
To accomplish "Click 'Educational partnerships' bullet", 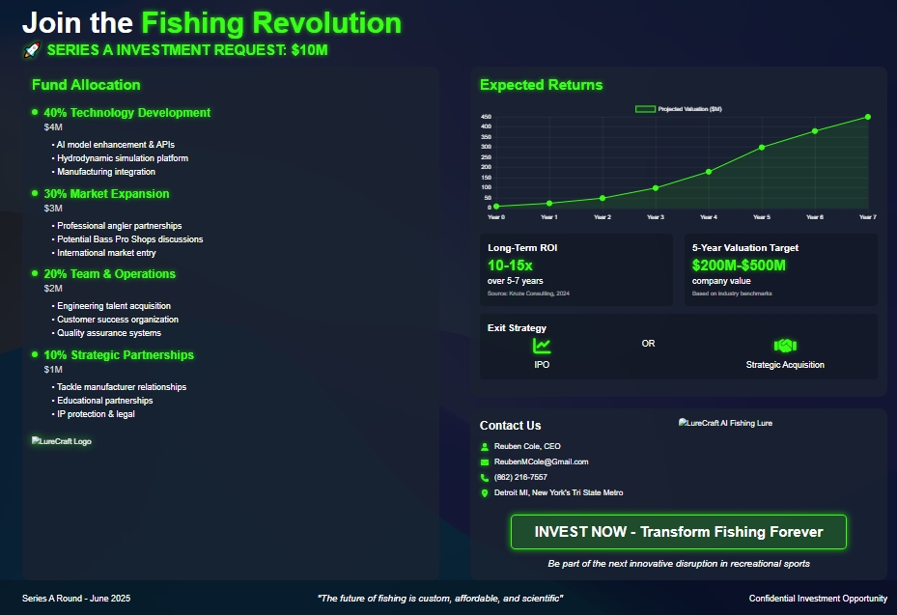I will point(104,401).
